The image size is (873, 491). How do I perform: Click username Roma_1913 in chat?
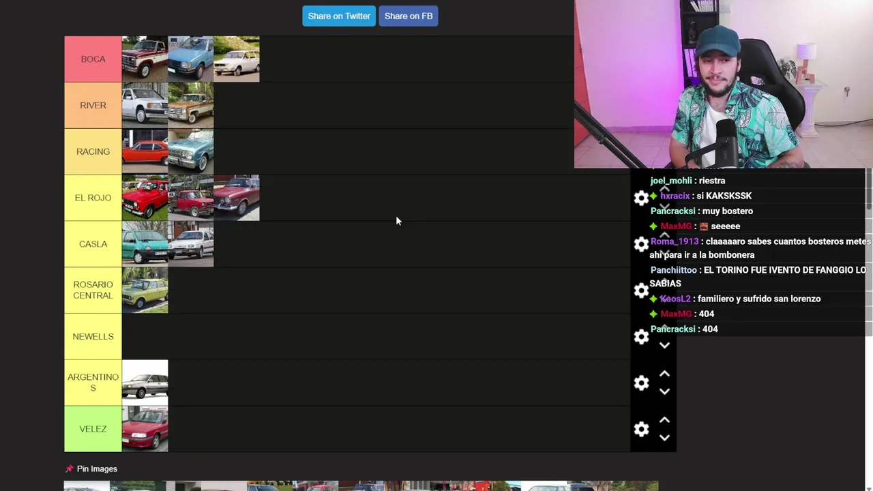pos(675,241)
